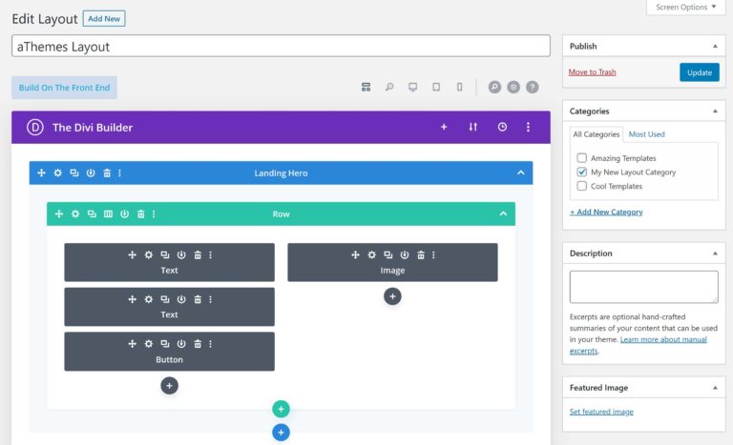The image size is (733, 445).
Task: Change Row column structure icon
Action: point(108,213)
